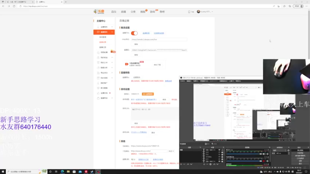Remove scene with minus in OBS scenes panel
The height and width of the screenshot is (174, 310).
pyautogui.click(x=184, y=164)
